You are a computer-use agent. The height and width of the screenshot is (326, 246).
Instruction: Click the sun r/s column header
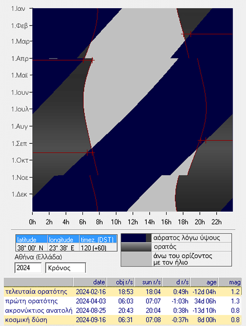click(148, 282)
